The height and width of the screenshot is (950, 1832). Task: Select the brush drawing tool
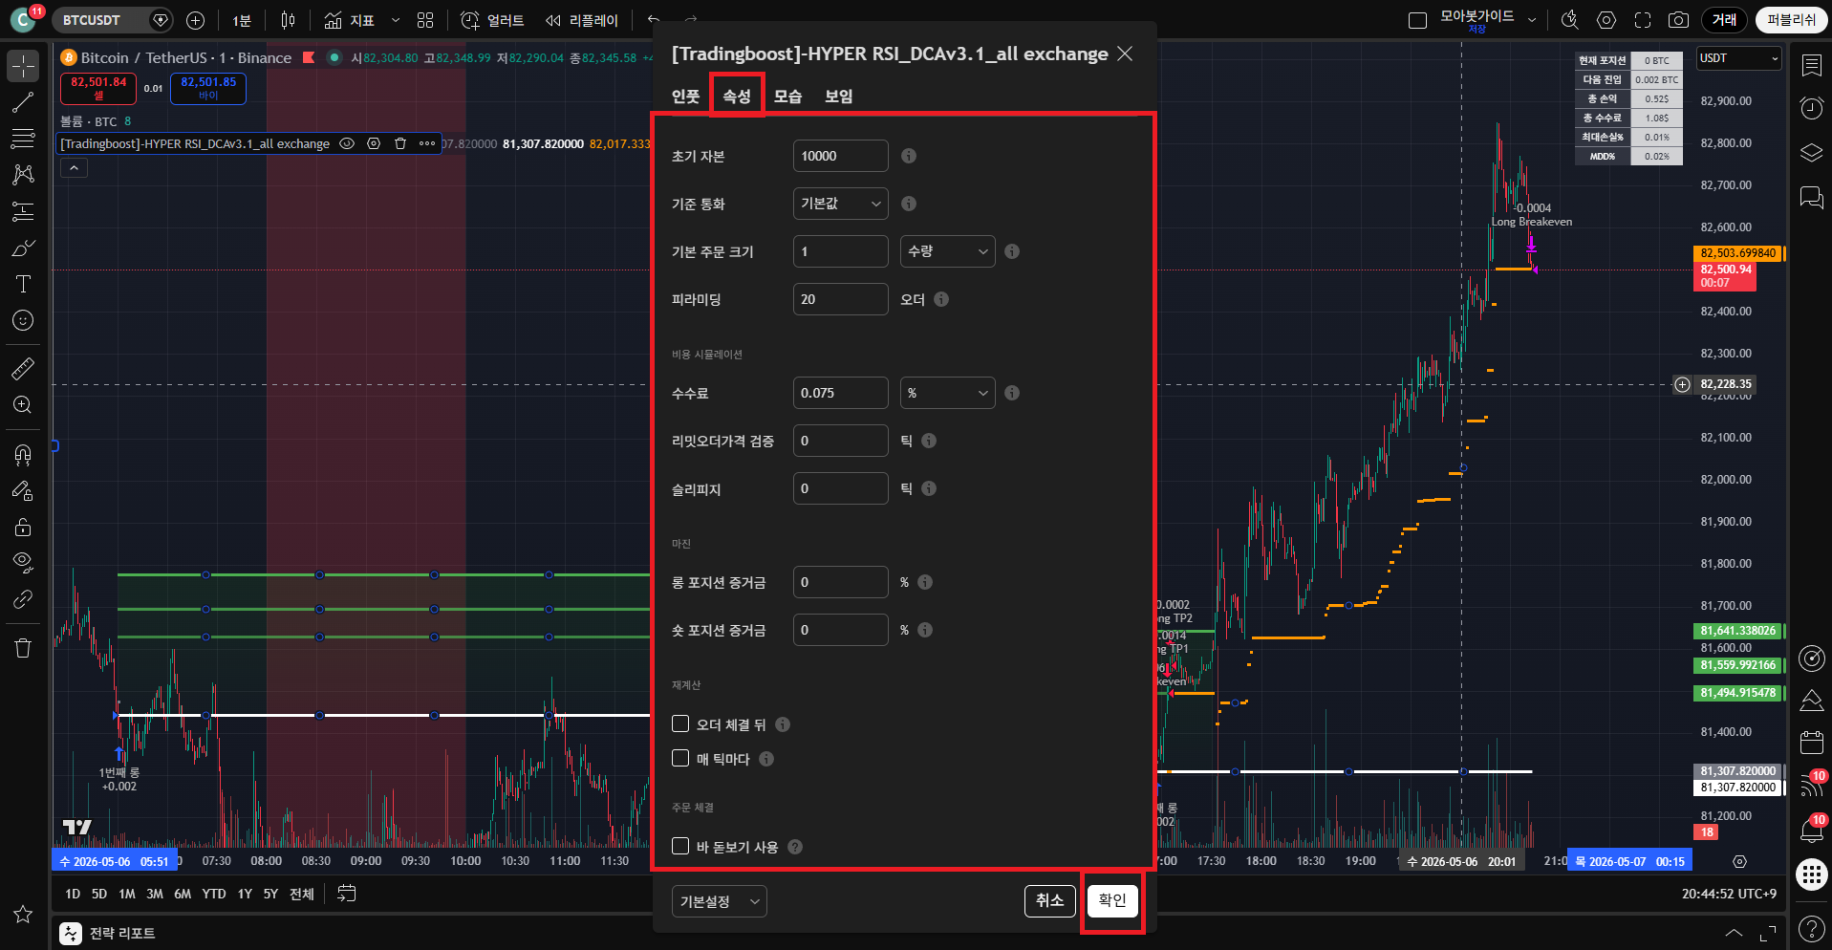(x=23, y=248)
